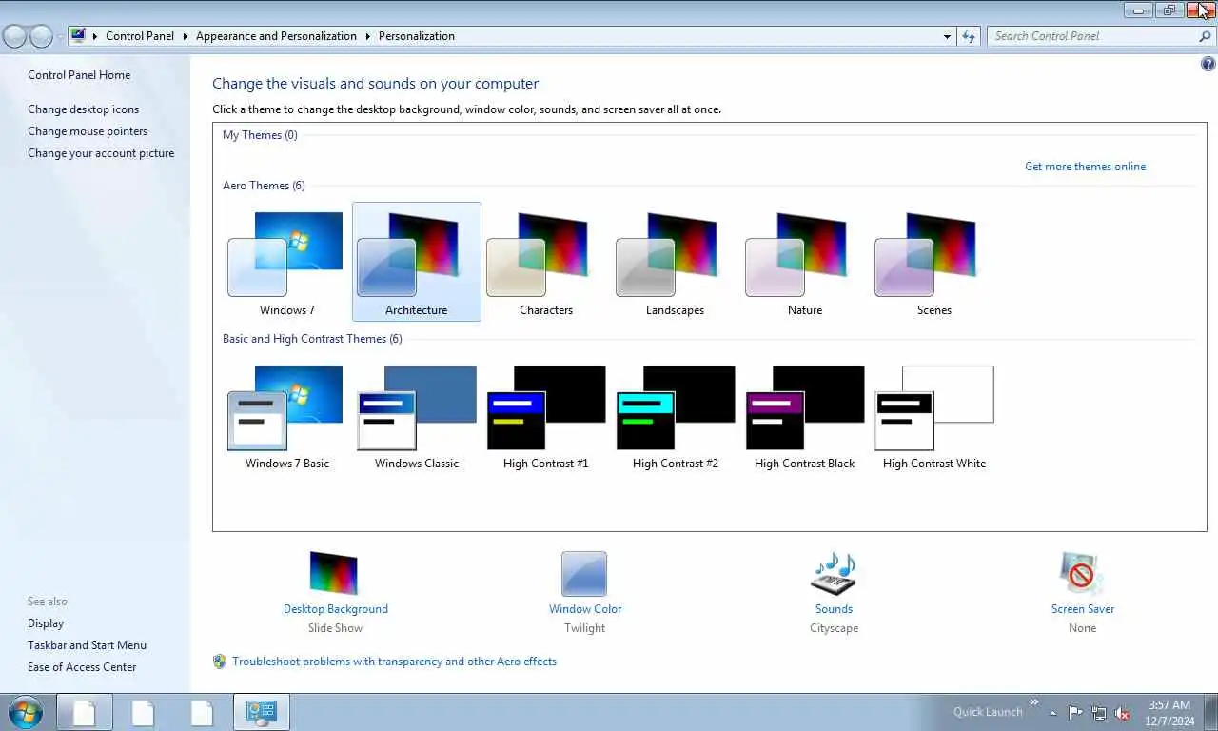Open the first taskbar document icon
The image size is (1218, 731).
tap(85, 712)
